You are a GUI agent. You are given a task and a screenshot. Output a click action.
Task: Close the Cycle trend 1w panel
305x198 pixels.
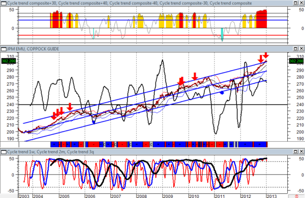tap(301, 151)
